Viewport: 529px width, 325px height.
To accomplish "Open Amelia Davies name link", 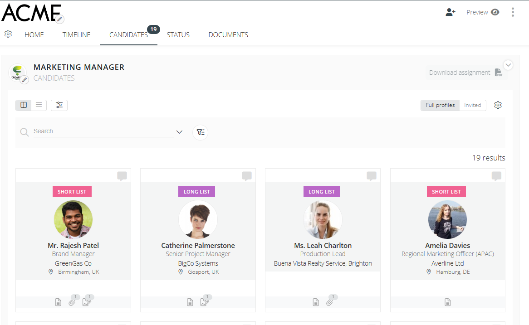I will (448, 245).
